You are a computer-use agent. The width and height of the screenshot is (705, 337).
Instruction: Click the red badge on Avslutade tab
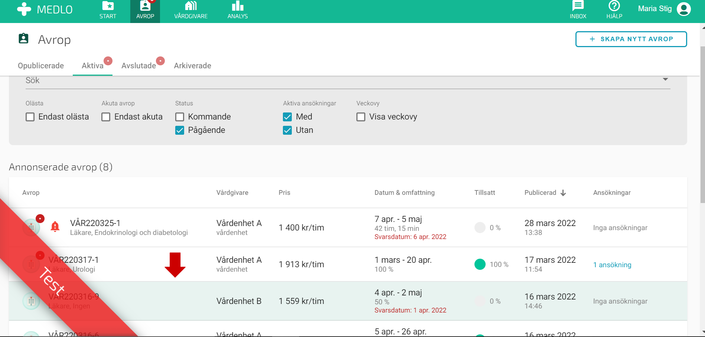pos(160,61)
